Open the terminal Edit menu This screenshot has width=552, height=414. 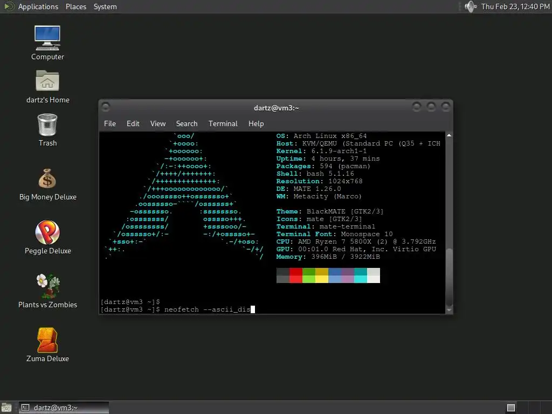(x=133, y=123)
